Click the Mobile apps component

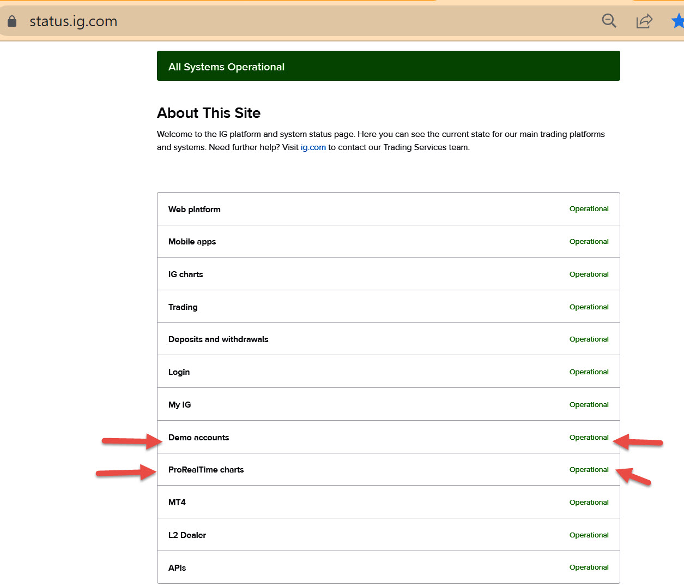[x=192, y=242]
